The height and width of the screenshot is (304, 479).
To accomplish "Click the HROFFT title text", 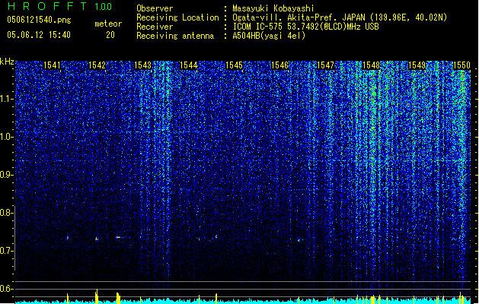I will pyautogui.click(x=47, y=6).
